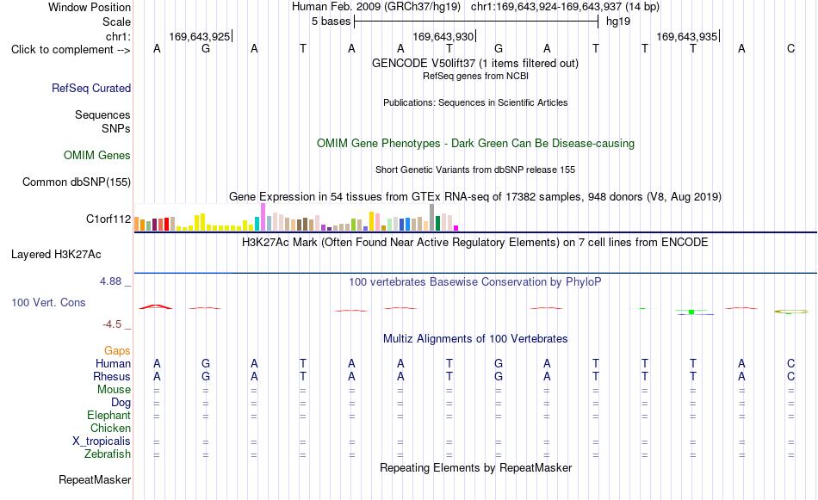Select the GTEx Gene Expression track title
The image size is (818, 500).
coord(475,197)
